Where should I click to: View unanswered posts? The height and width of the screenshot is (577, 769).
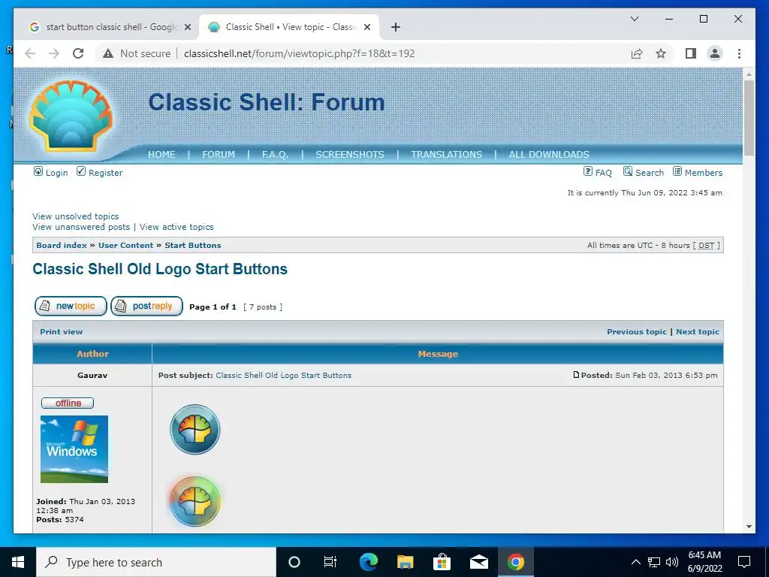81,227
